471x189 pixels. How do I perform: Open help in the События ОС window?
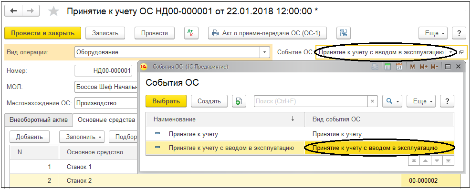tap(447, 101)
